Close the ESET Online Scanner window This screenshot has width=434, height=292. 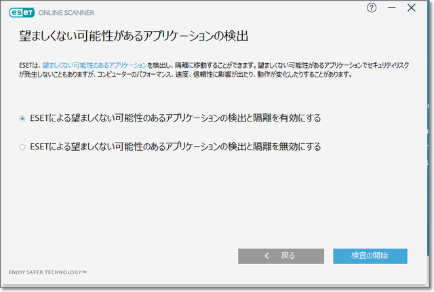point(411,8)
